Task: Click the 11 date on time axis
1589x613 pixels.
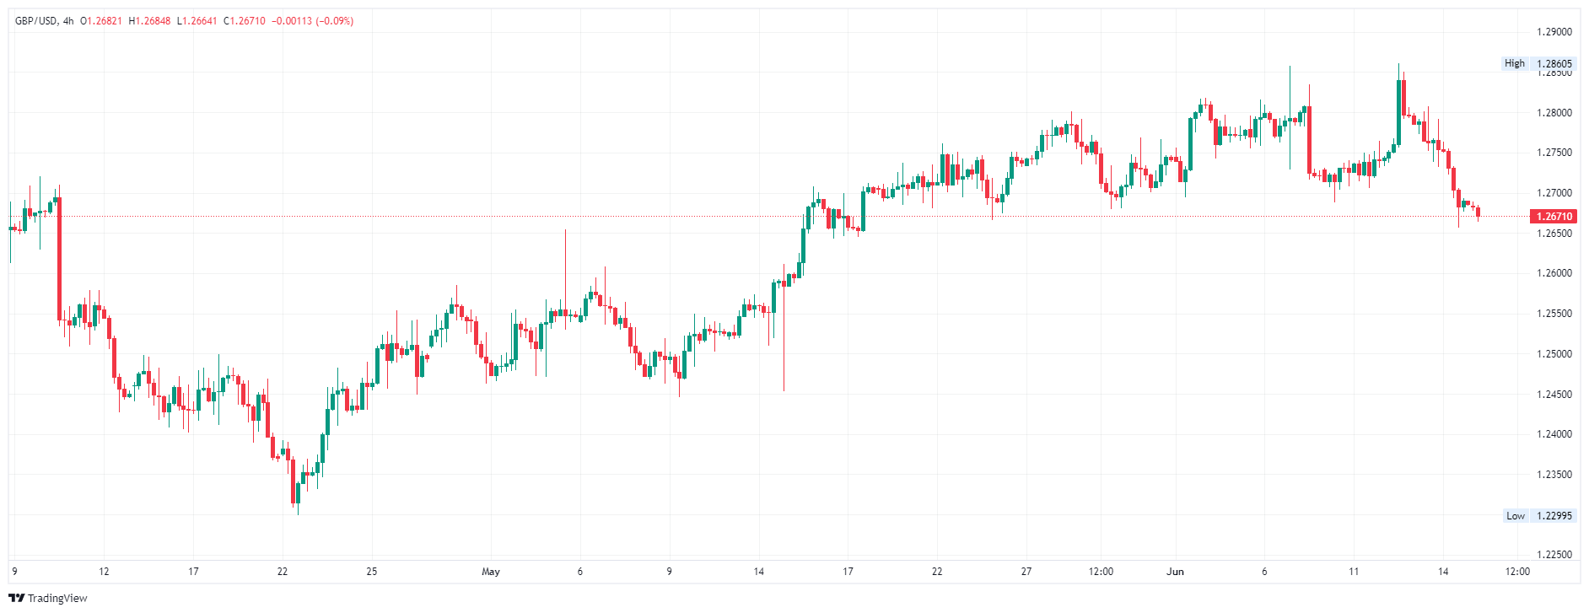Action: 1354,572
